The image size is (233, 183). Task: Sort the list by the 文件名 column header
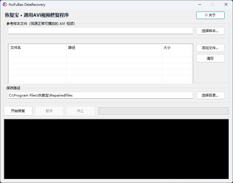click(x=37, y=48)
